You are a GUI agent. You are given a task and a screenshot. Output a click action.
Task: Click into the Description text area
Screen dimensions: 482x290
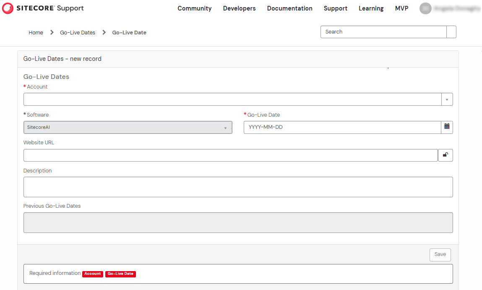pos(238,187)
